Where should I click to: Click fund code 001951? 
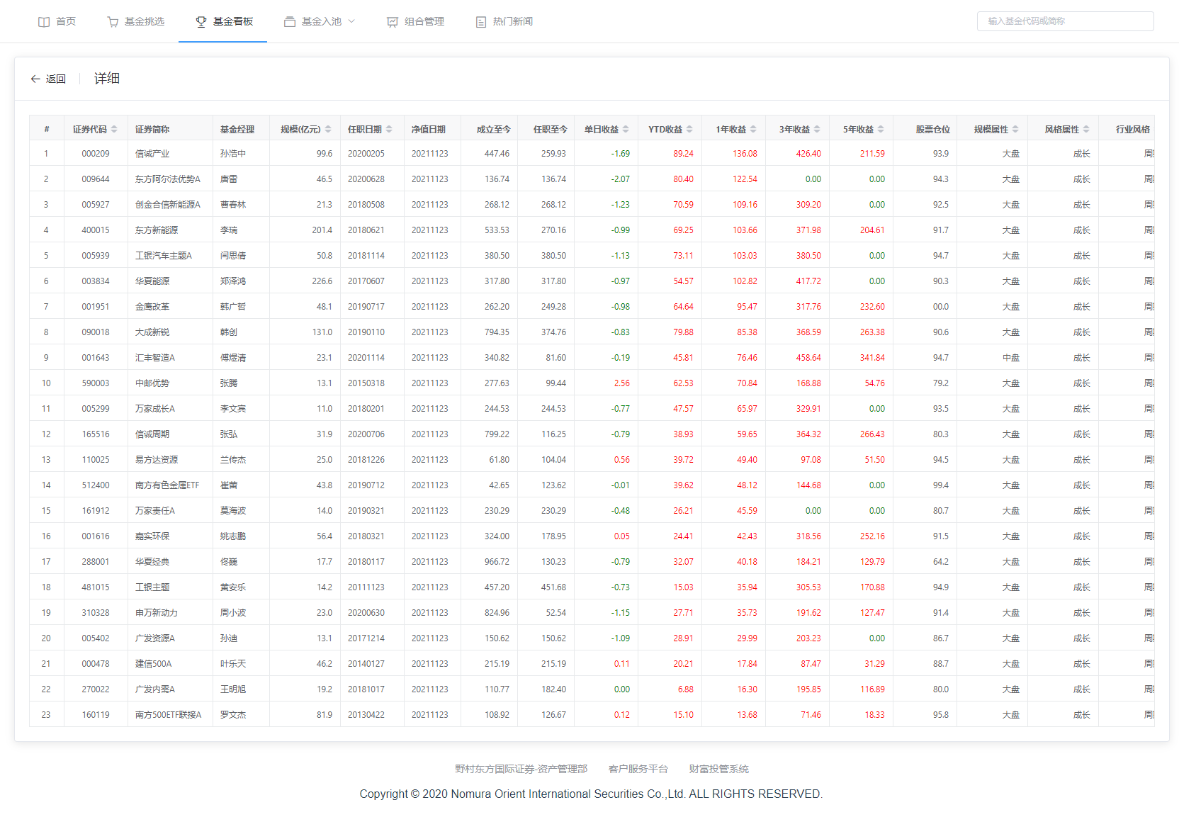96,307
